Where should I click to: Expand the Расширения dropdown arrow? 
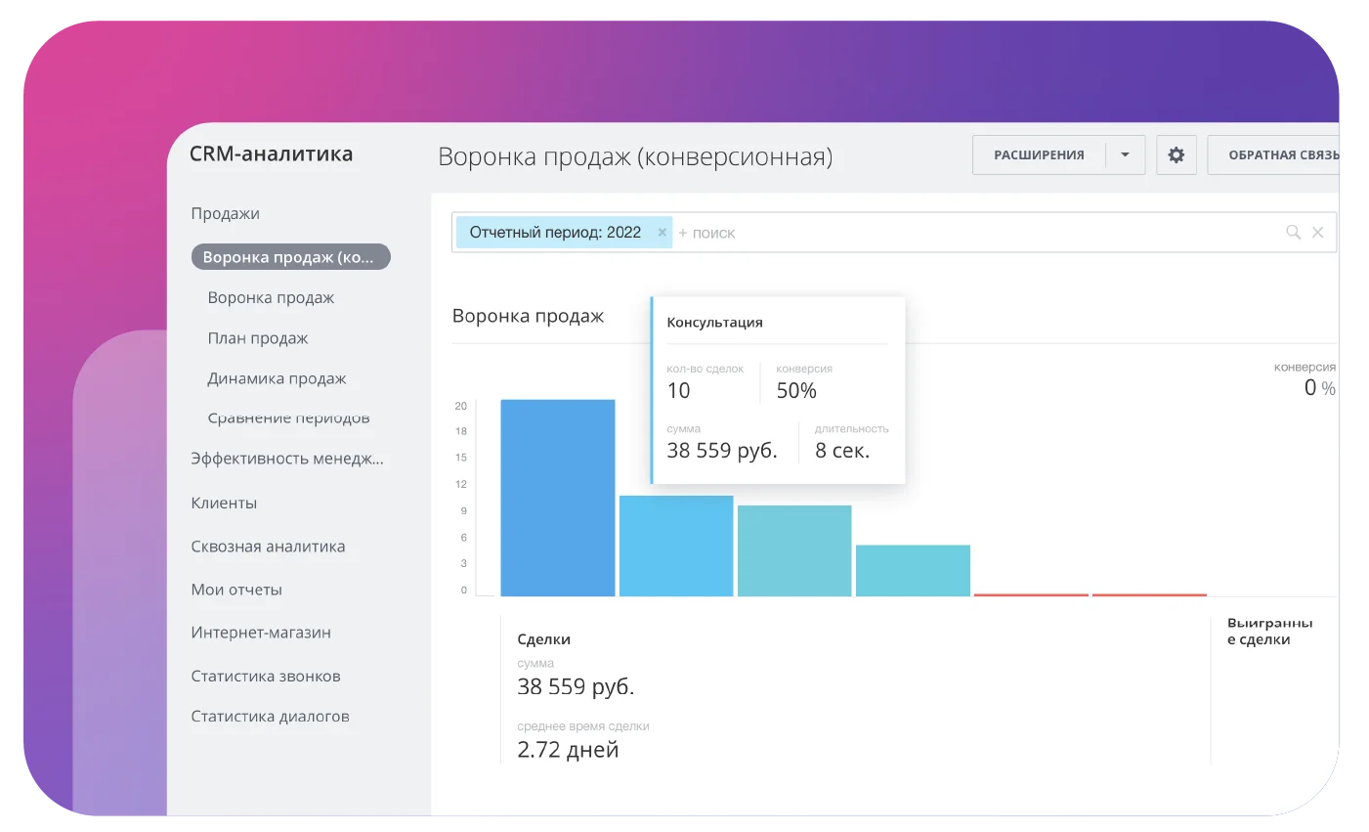(1125, 155)
